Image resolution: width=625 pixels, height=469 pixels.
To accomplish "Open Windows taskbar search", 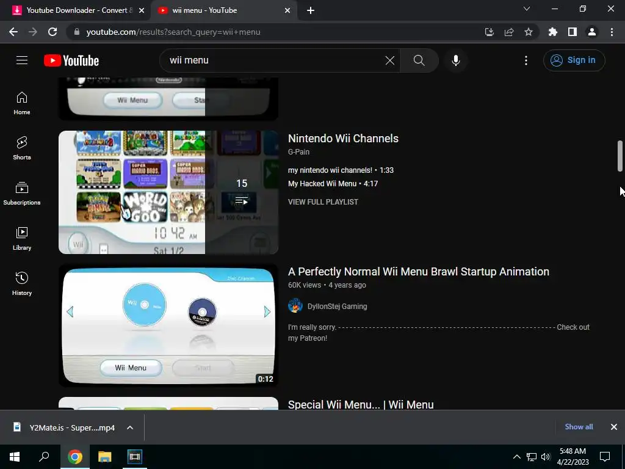I will 44,457.
